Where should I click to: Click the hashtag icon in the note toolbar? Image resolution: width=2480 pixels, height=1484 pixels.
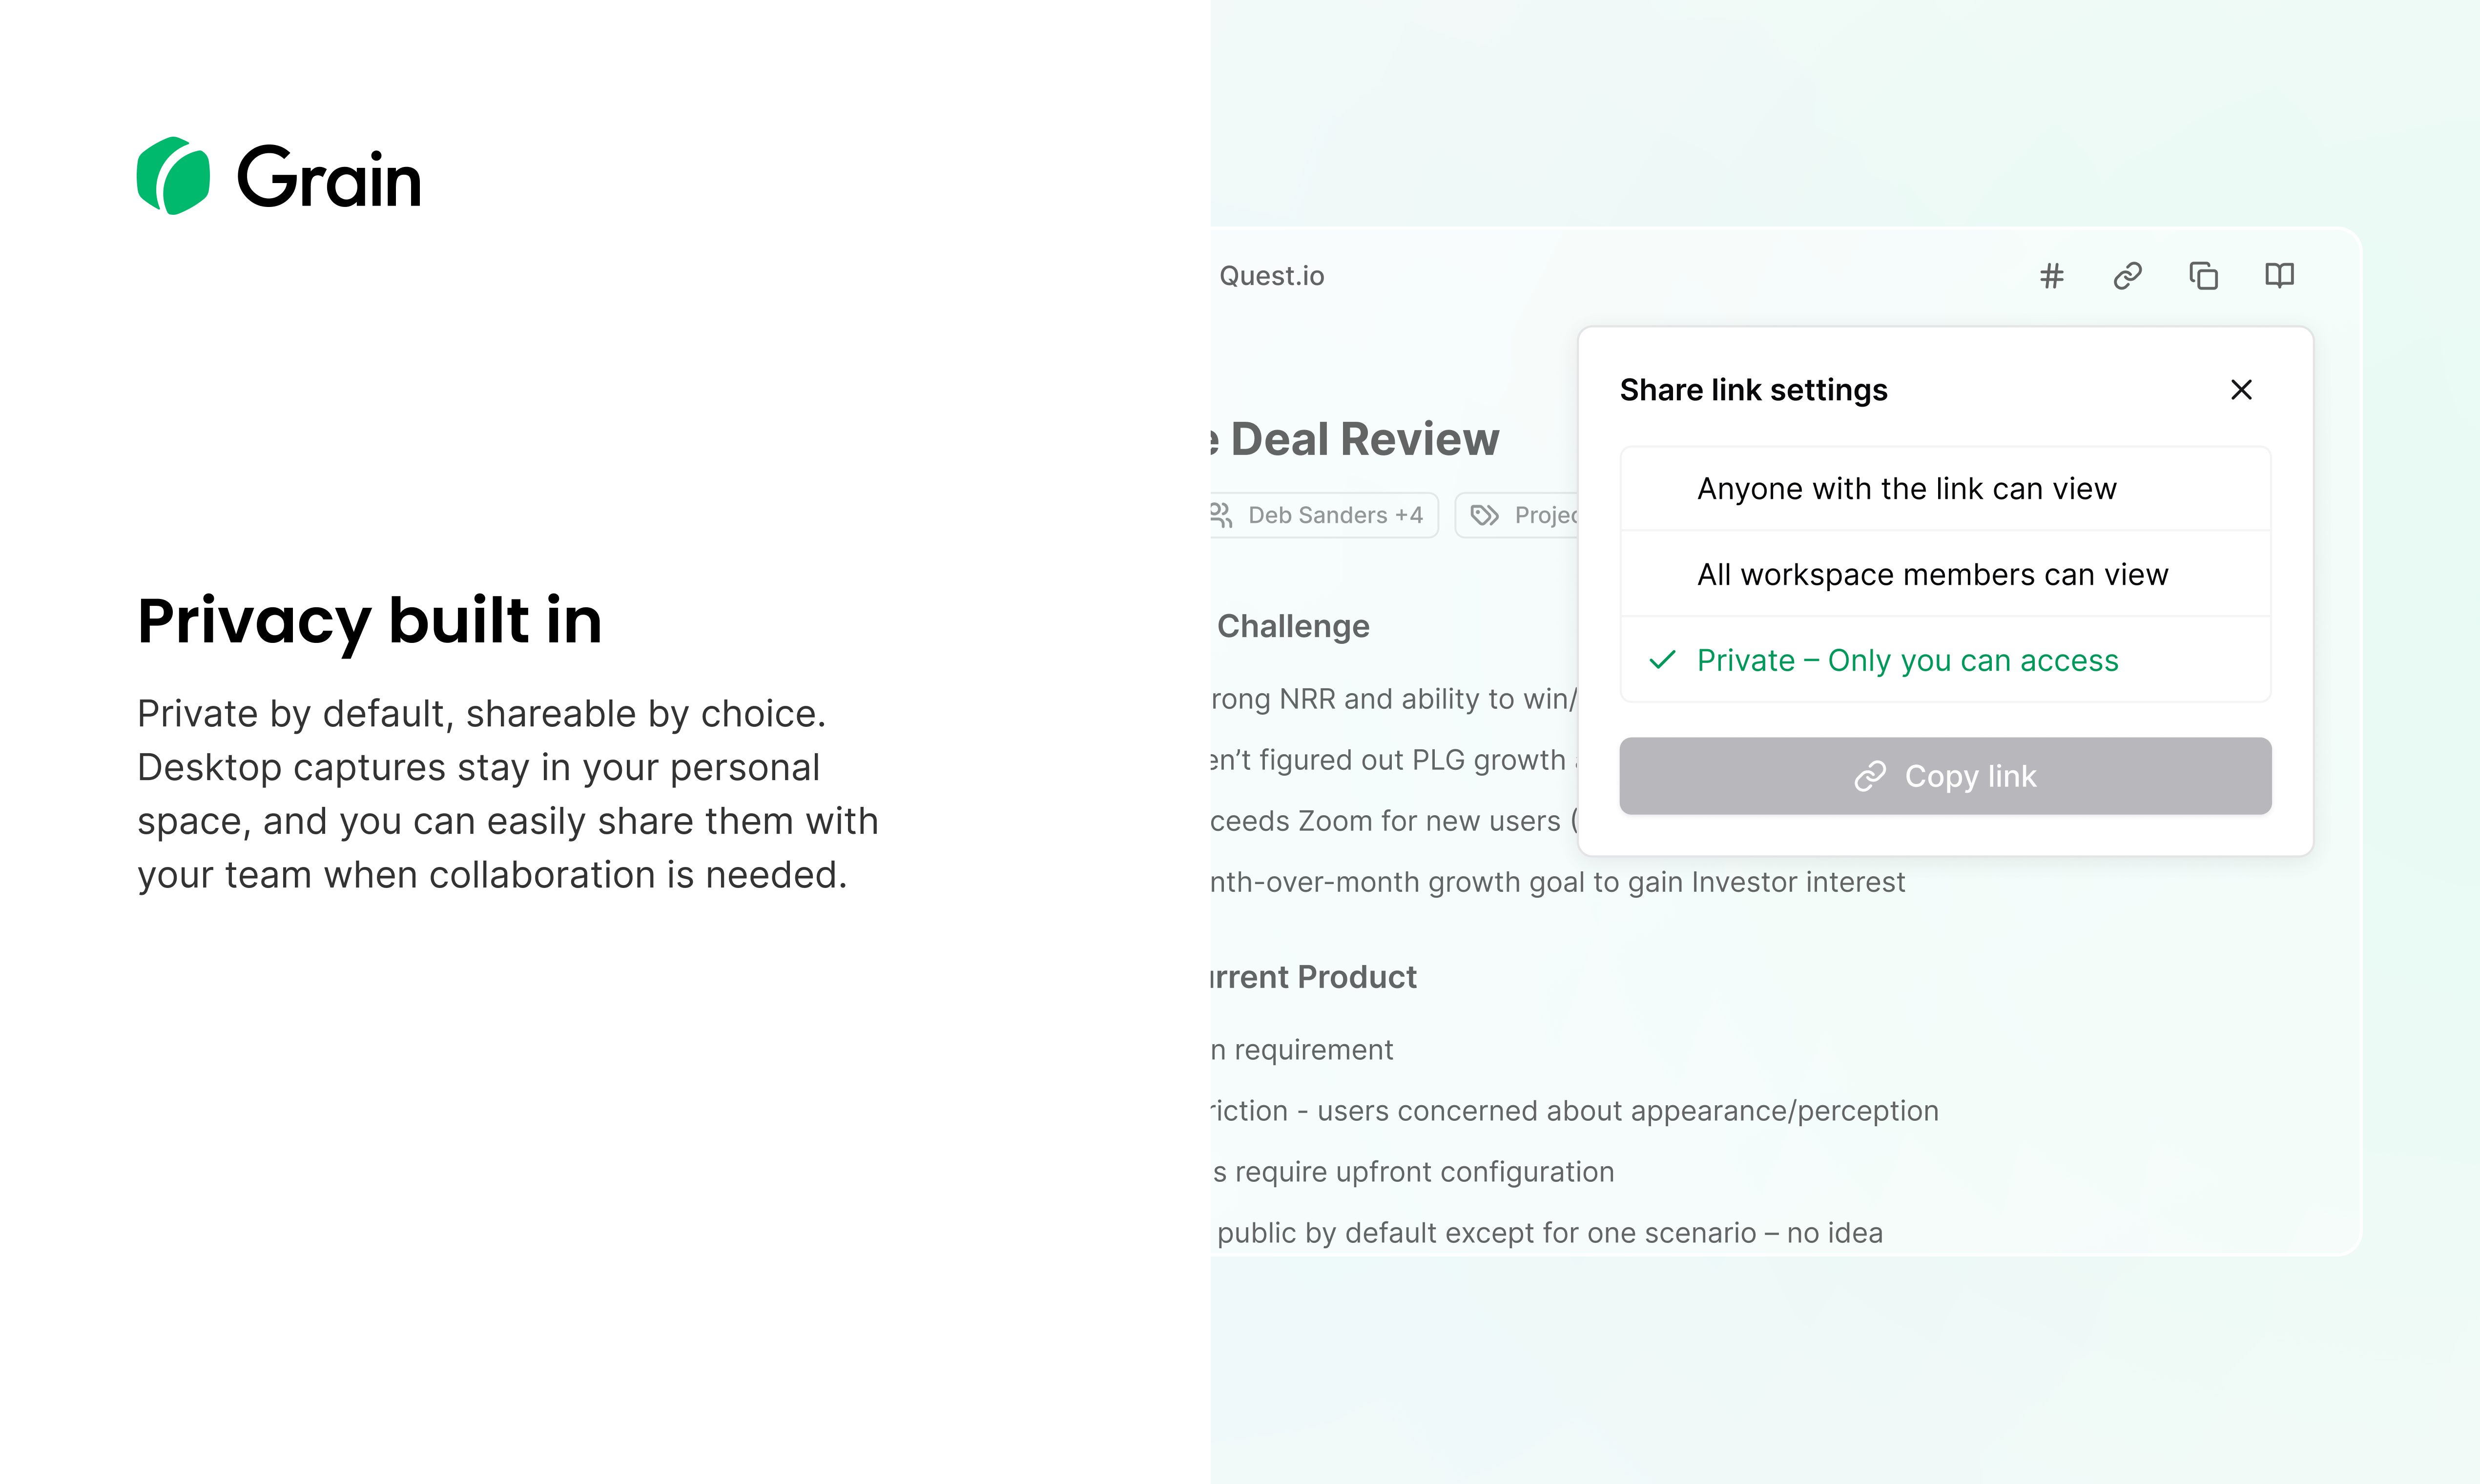[x=2051, y=276]
